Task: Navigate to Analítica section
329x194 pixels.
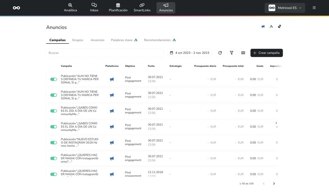Action: [70, 8]
